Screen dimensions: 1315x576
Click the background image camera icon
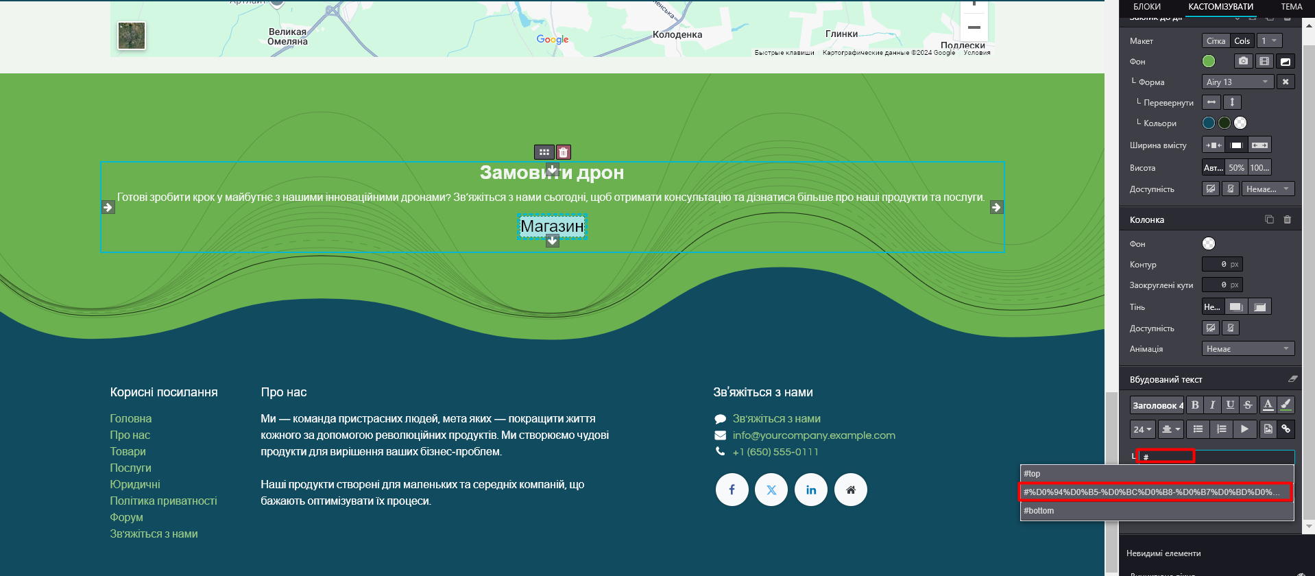tap(1243, 62)
